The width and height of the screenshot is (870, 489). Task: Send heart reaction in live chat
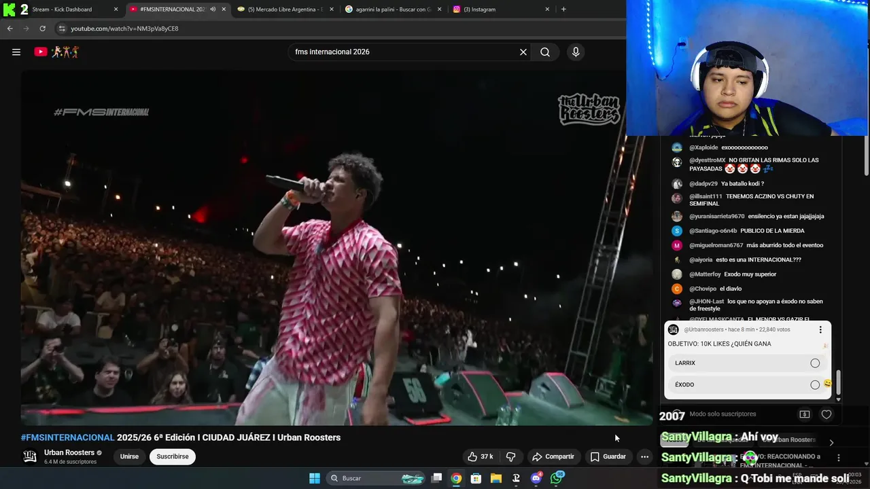point(826,414)
